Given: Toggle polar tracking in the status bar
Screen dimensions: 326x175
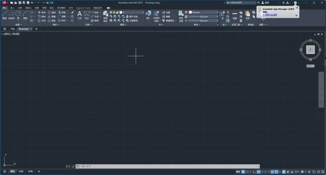Looking at the screenshot, I should (x=258, y=172).
